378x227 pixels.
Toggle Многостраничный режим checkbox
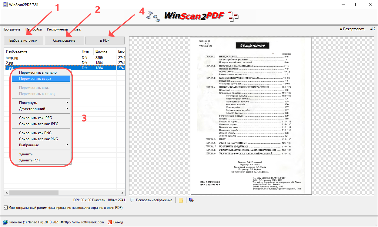[5, 208]
